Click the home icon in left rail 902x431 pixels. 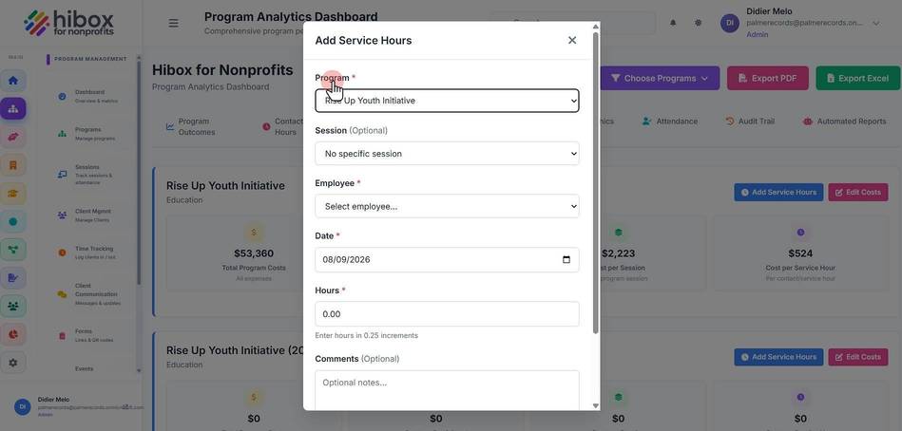tap(12, 81)
